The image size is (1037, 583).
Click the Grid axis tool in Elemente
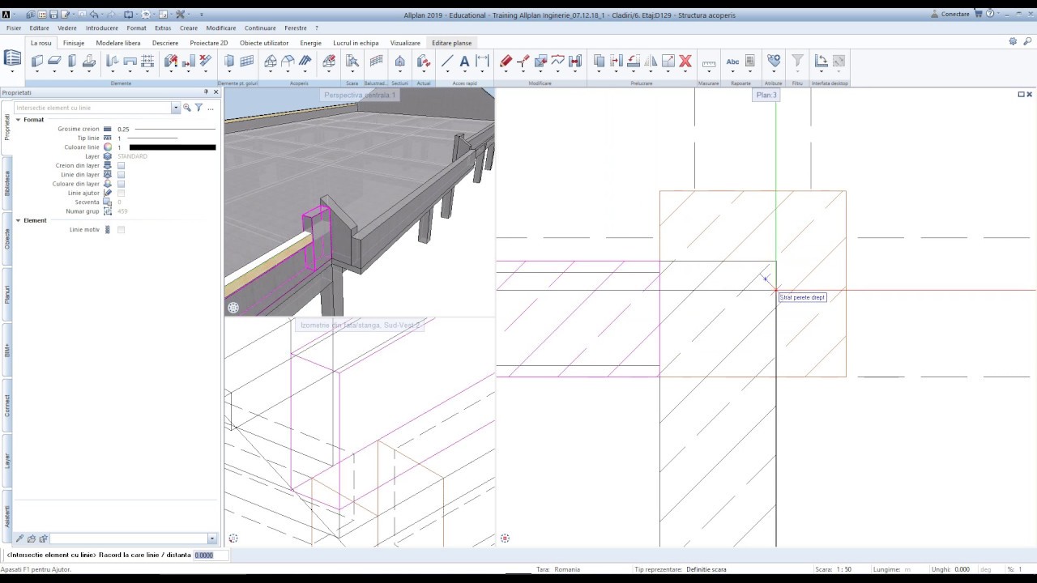point(147,61)
